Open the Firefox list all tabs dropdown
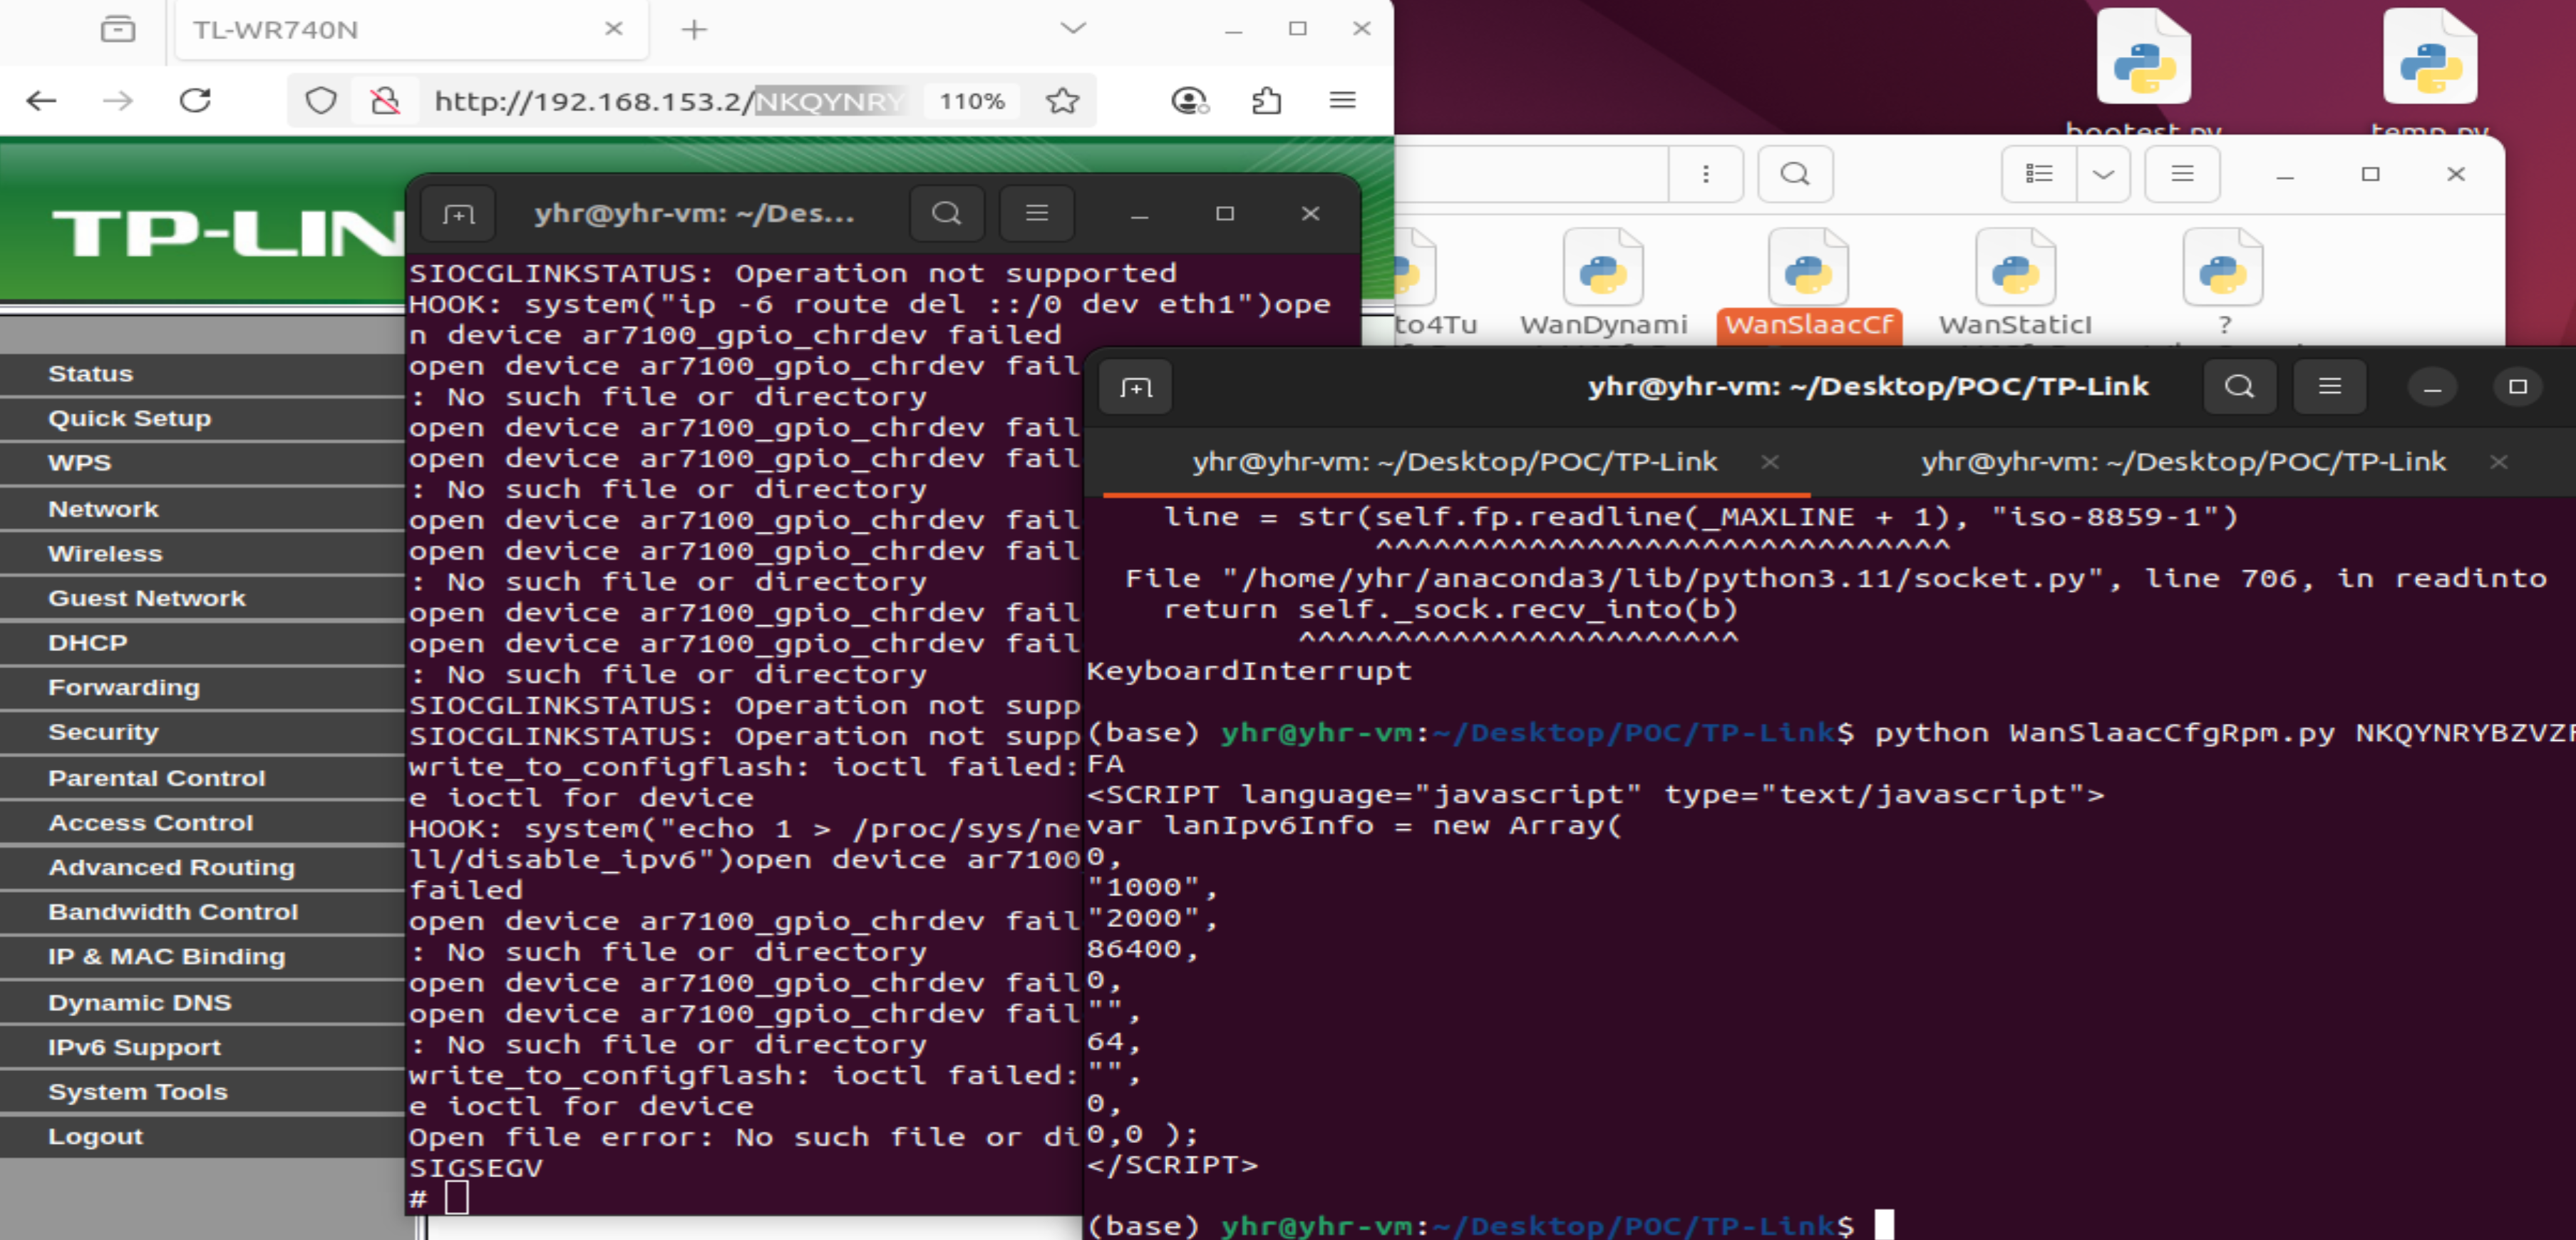2576x1240 pixels. (x=1072, y=29)
